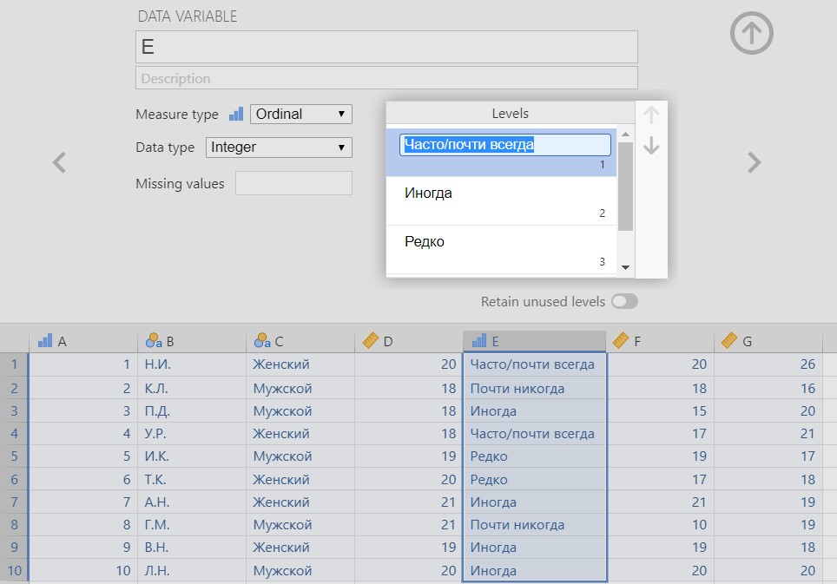Click cell А.Н. in column B

192,502
